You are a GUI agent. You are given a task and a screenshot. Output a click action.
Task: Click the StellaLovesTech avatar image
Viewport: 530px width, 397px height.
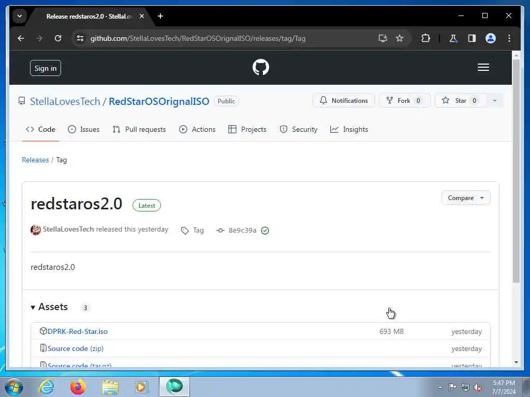36,230
